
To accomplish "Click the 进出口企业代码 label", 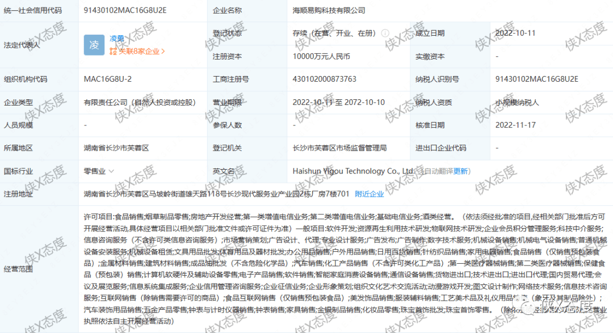I will tap(441, 148).
